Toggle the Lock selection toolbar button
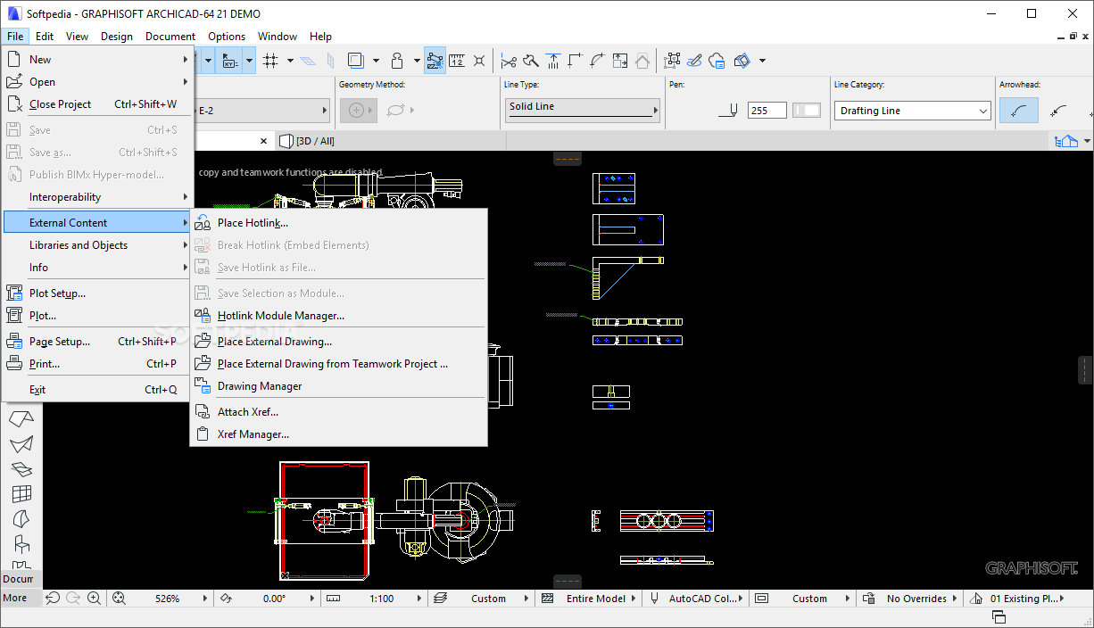 point(398,61)
